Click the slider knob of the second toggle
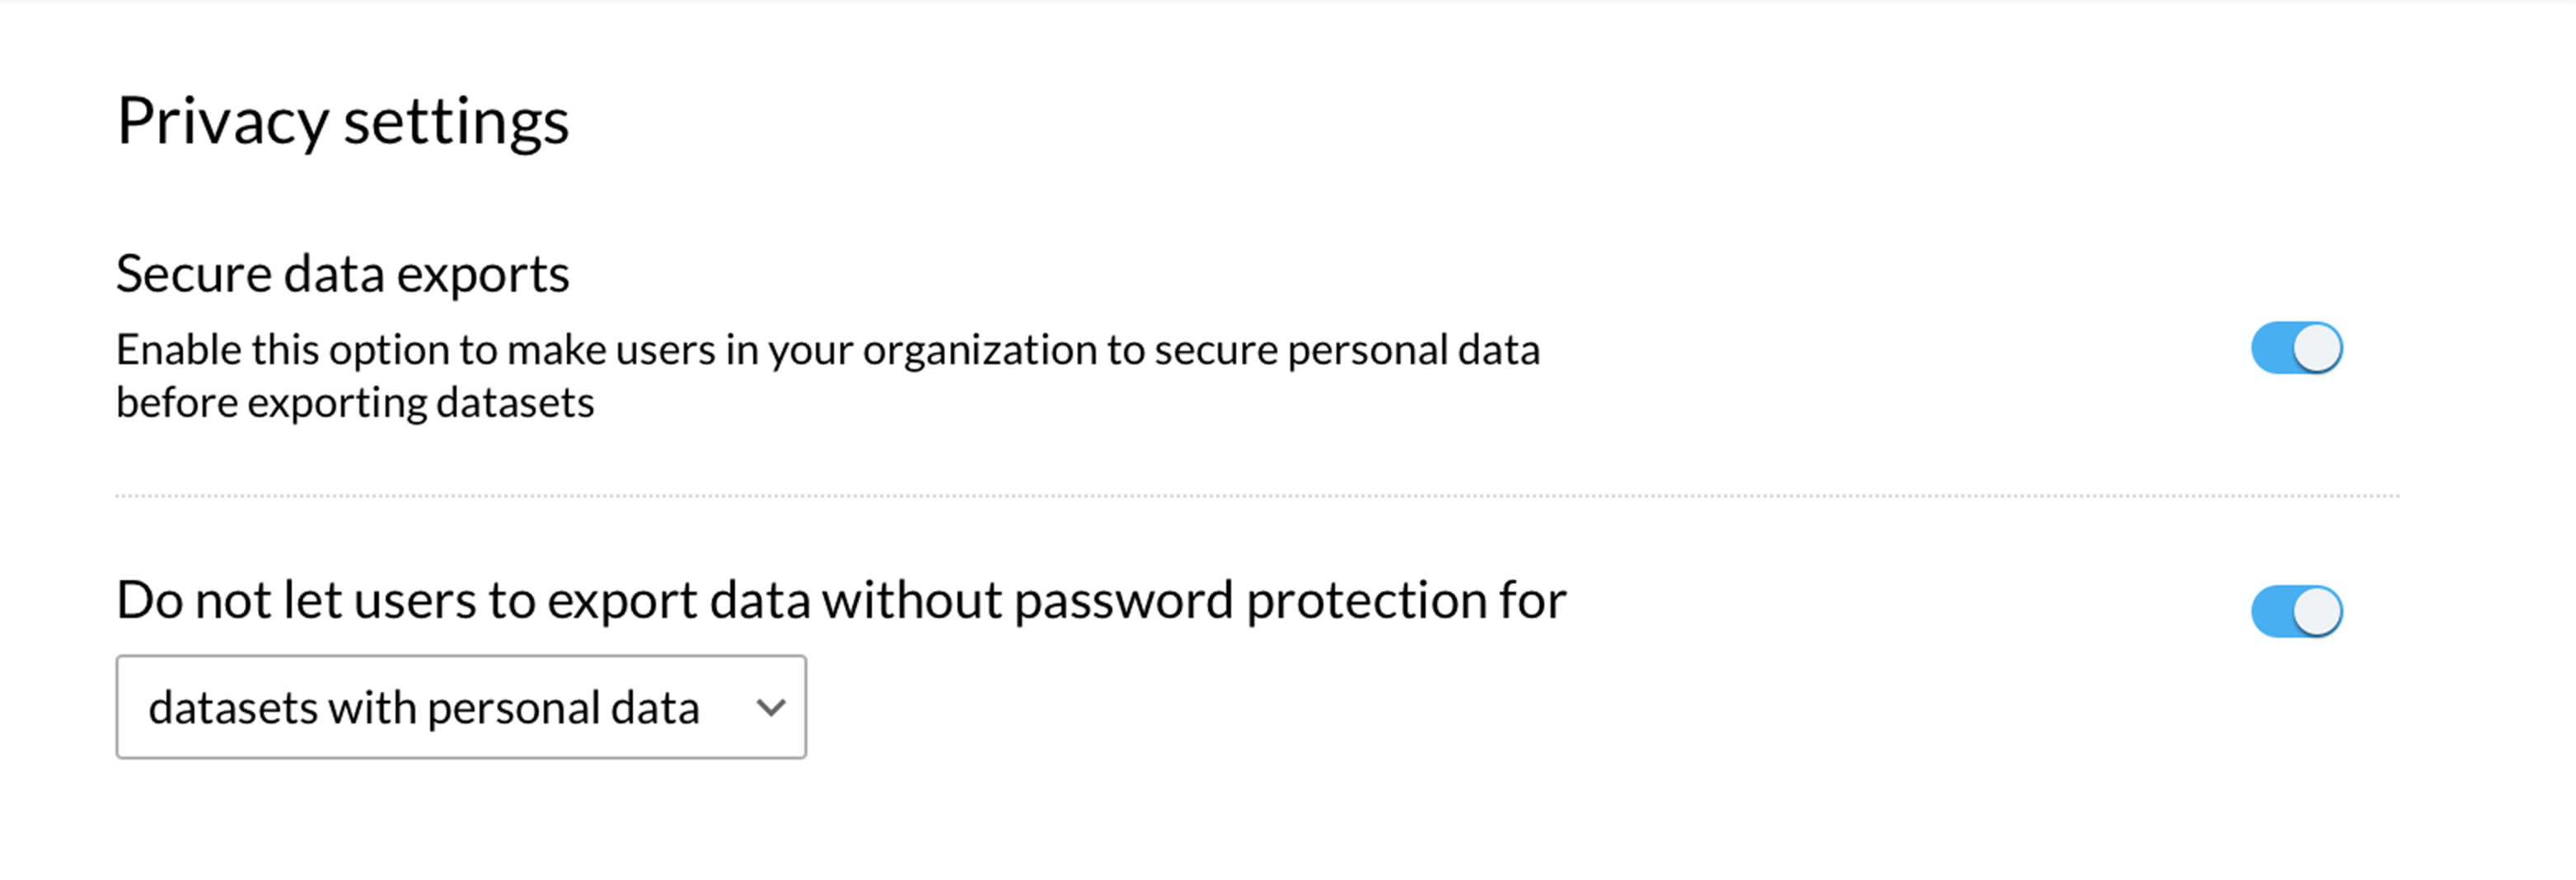This screenshot has width=2576, height=880. coord(2315,611)
